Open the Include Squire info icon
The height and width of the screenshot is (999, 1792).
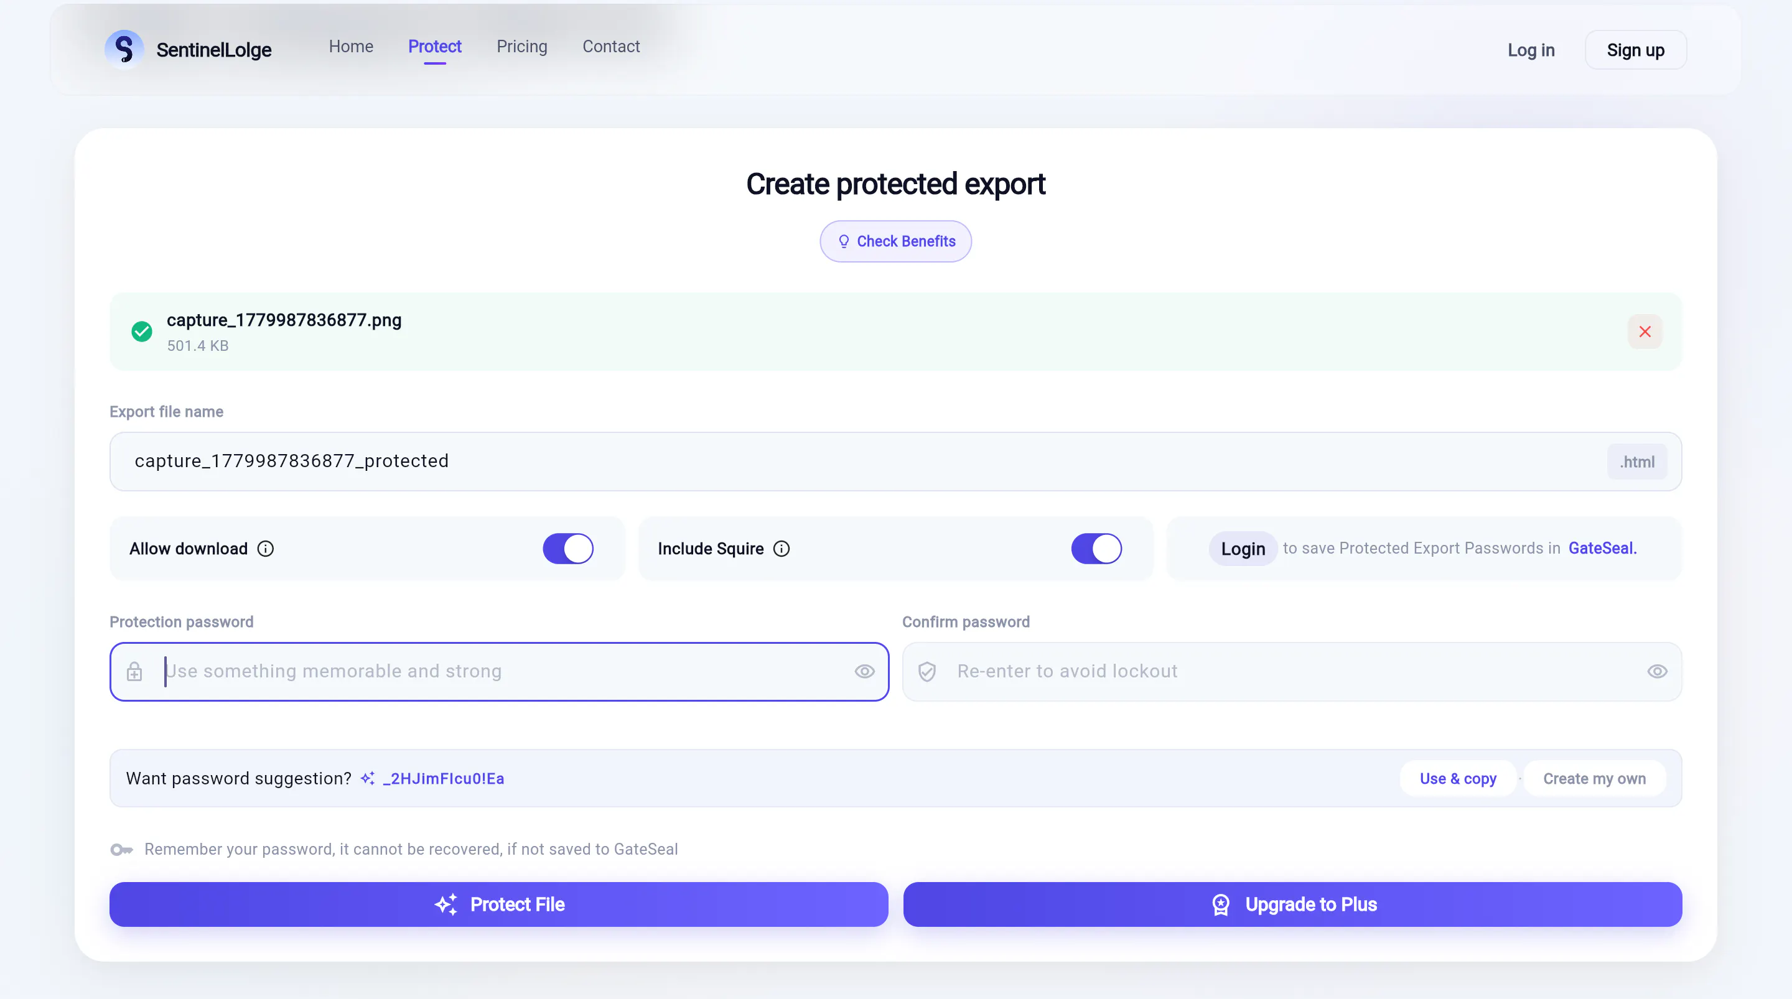pos(782,549)
